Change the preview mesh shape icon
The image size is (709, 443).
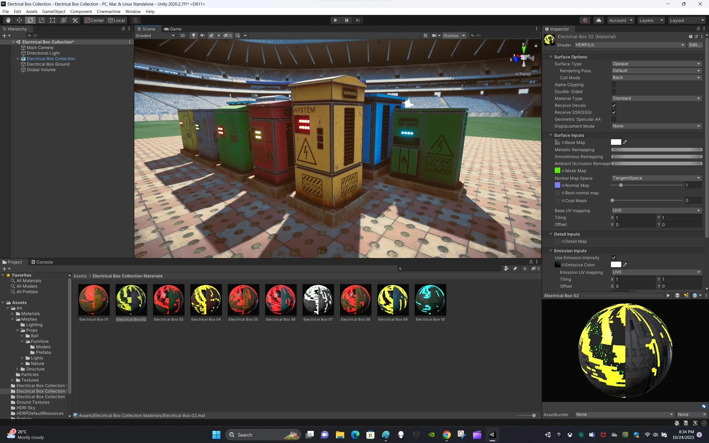click(677, 295)
